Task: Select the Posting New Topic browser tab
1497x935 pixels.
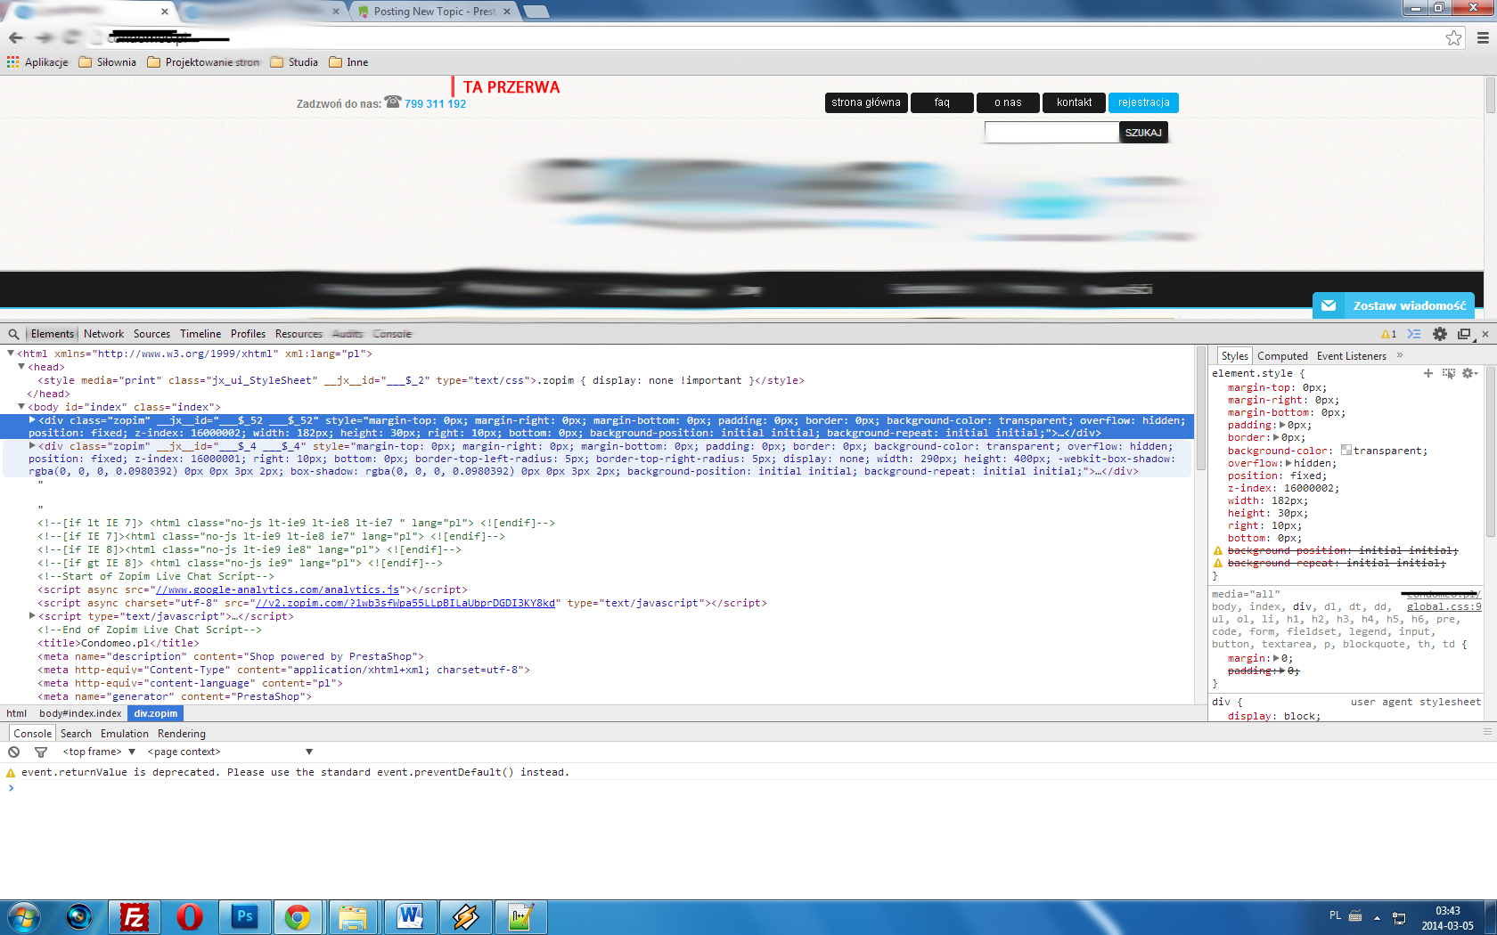Action: [x=434, y=12]
